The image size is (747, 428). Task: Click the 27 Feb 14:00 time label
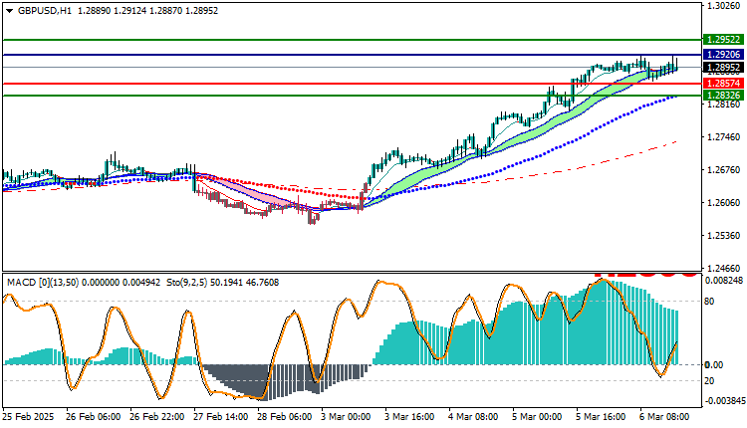coord(220,417)
